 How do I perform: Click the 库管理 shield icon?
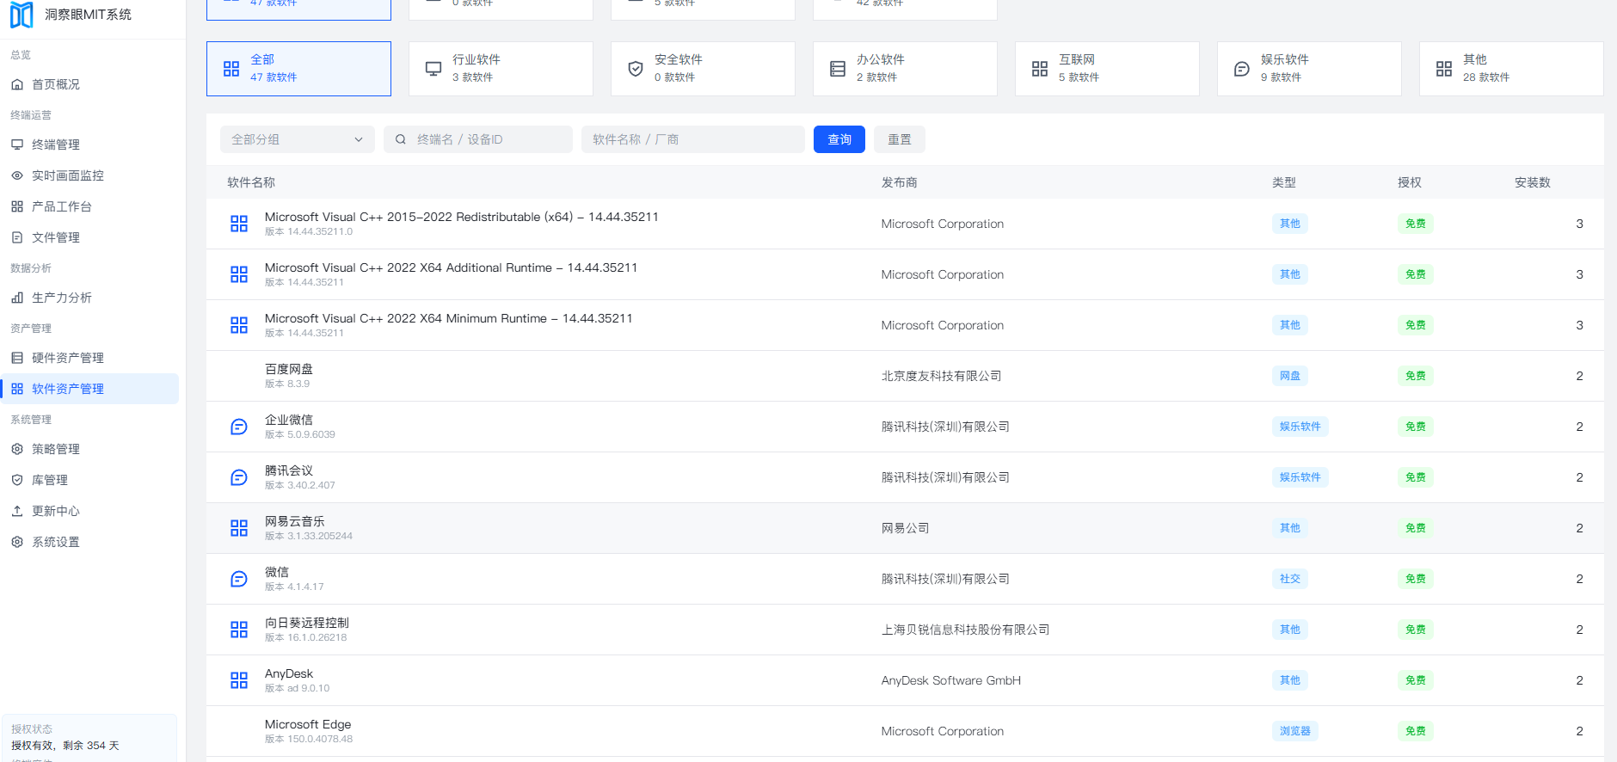(17, 480)
